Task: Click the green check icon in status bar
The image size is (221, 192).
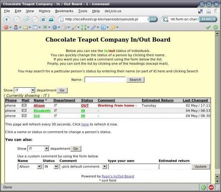Action: point(203,187)
